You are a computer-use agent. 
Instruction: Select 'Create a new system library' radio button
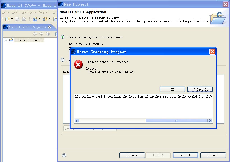pyautogui.click(x=63, y=37)
